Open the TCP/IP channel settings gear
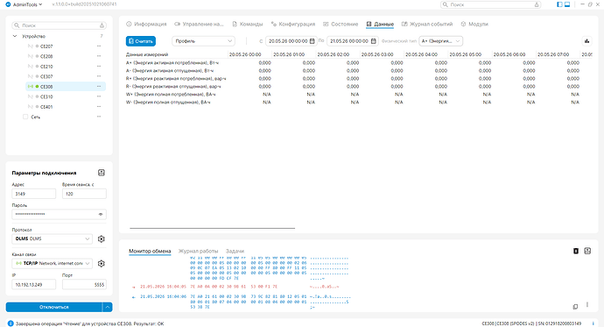The height and width of the screenshot is (327, 604). (102, 263)
